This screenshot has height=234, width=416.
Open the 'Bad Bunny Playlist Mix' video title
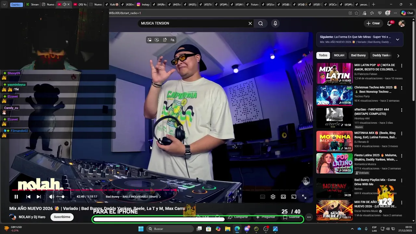(375, 182)
